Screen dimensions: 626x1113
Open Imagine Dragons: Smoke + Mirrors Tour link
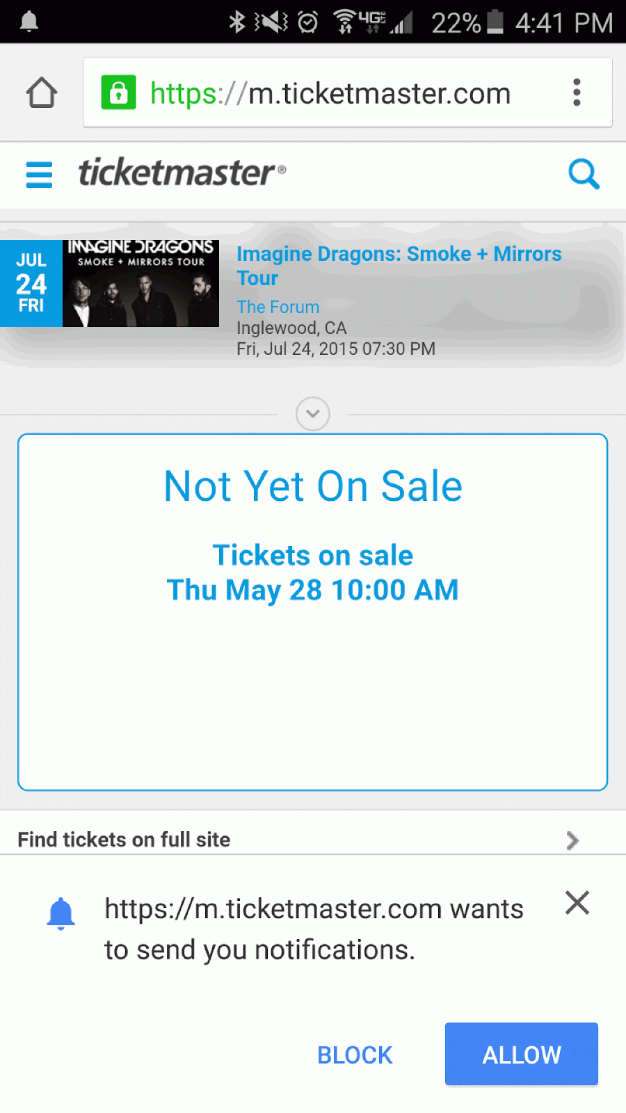(399, 266)
